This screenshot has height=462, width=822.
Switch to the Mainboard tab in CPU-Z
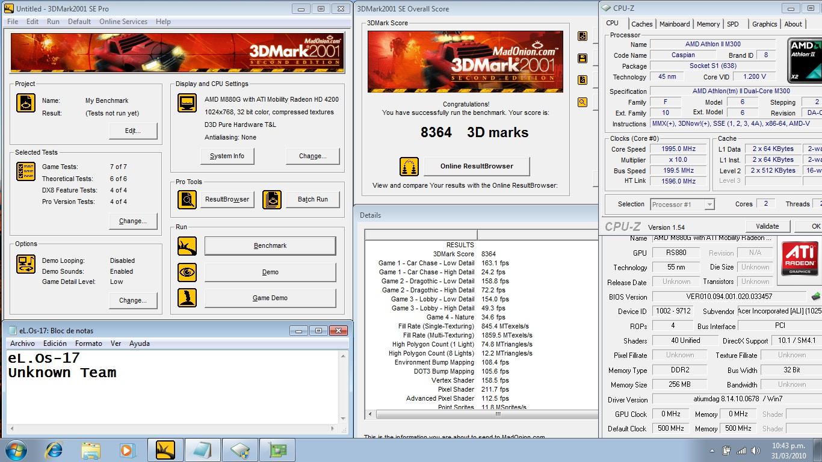click(x=675, y=24)
